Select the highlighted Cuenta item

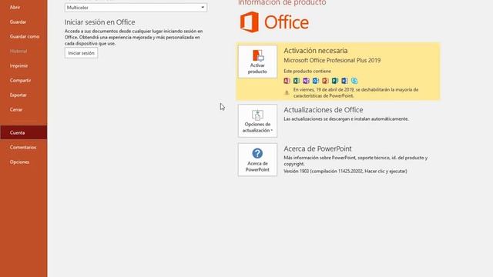click(24, 132)
